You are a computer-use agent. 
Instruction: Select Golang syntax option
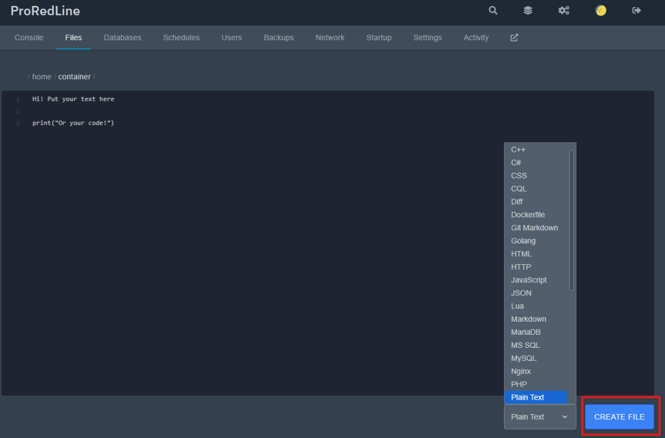click(x=536, y=241)
